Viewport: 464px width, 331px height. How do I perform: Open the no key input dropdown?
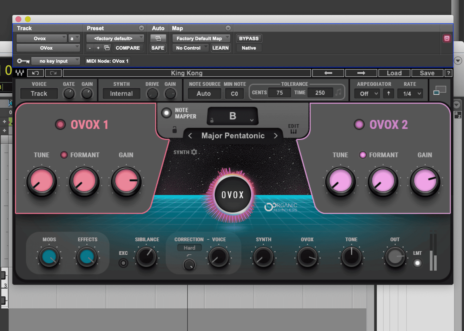pos(55,61)
